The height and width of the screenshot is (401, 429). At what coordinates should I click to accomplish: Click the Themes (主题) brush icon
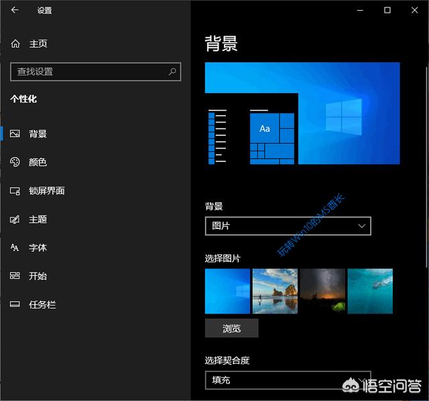pyautogui.click(x=15, y=220)
